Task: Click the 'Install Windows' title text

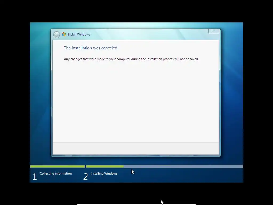Action: 79,34
